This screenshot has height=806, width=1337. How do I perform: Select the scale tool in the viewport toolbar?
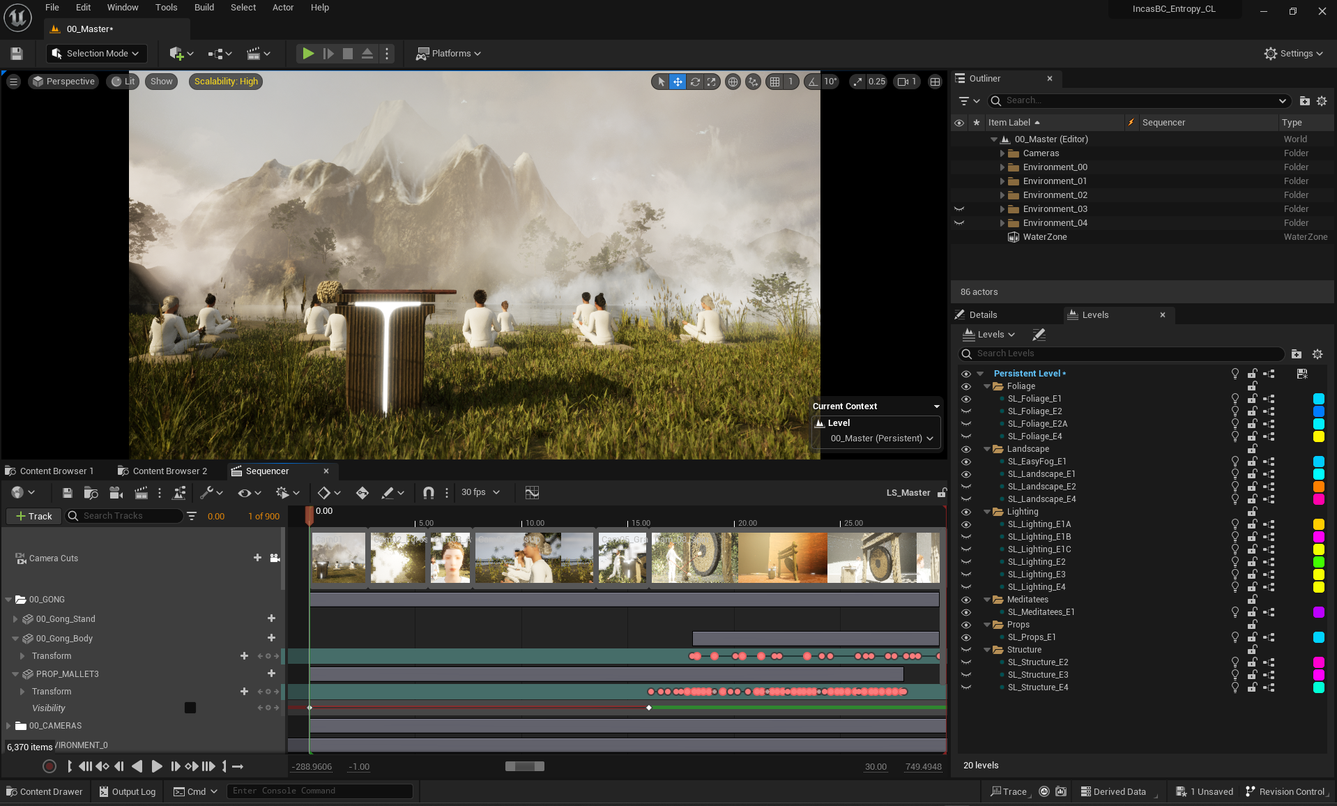coord(711,82)
